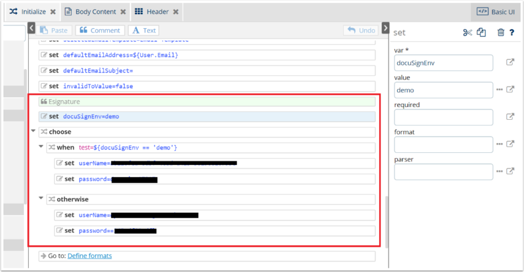The width and height of the screenshot is (524, 272).
Task: Click the required input field
Action: click(443, 117)
